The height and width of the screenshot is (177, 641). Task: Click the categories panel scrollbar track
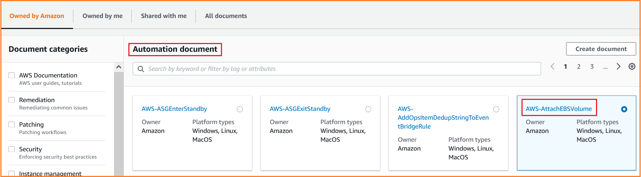119,124
